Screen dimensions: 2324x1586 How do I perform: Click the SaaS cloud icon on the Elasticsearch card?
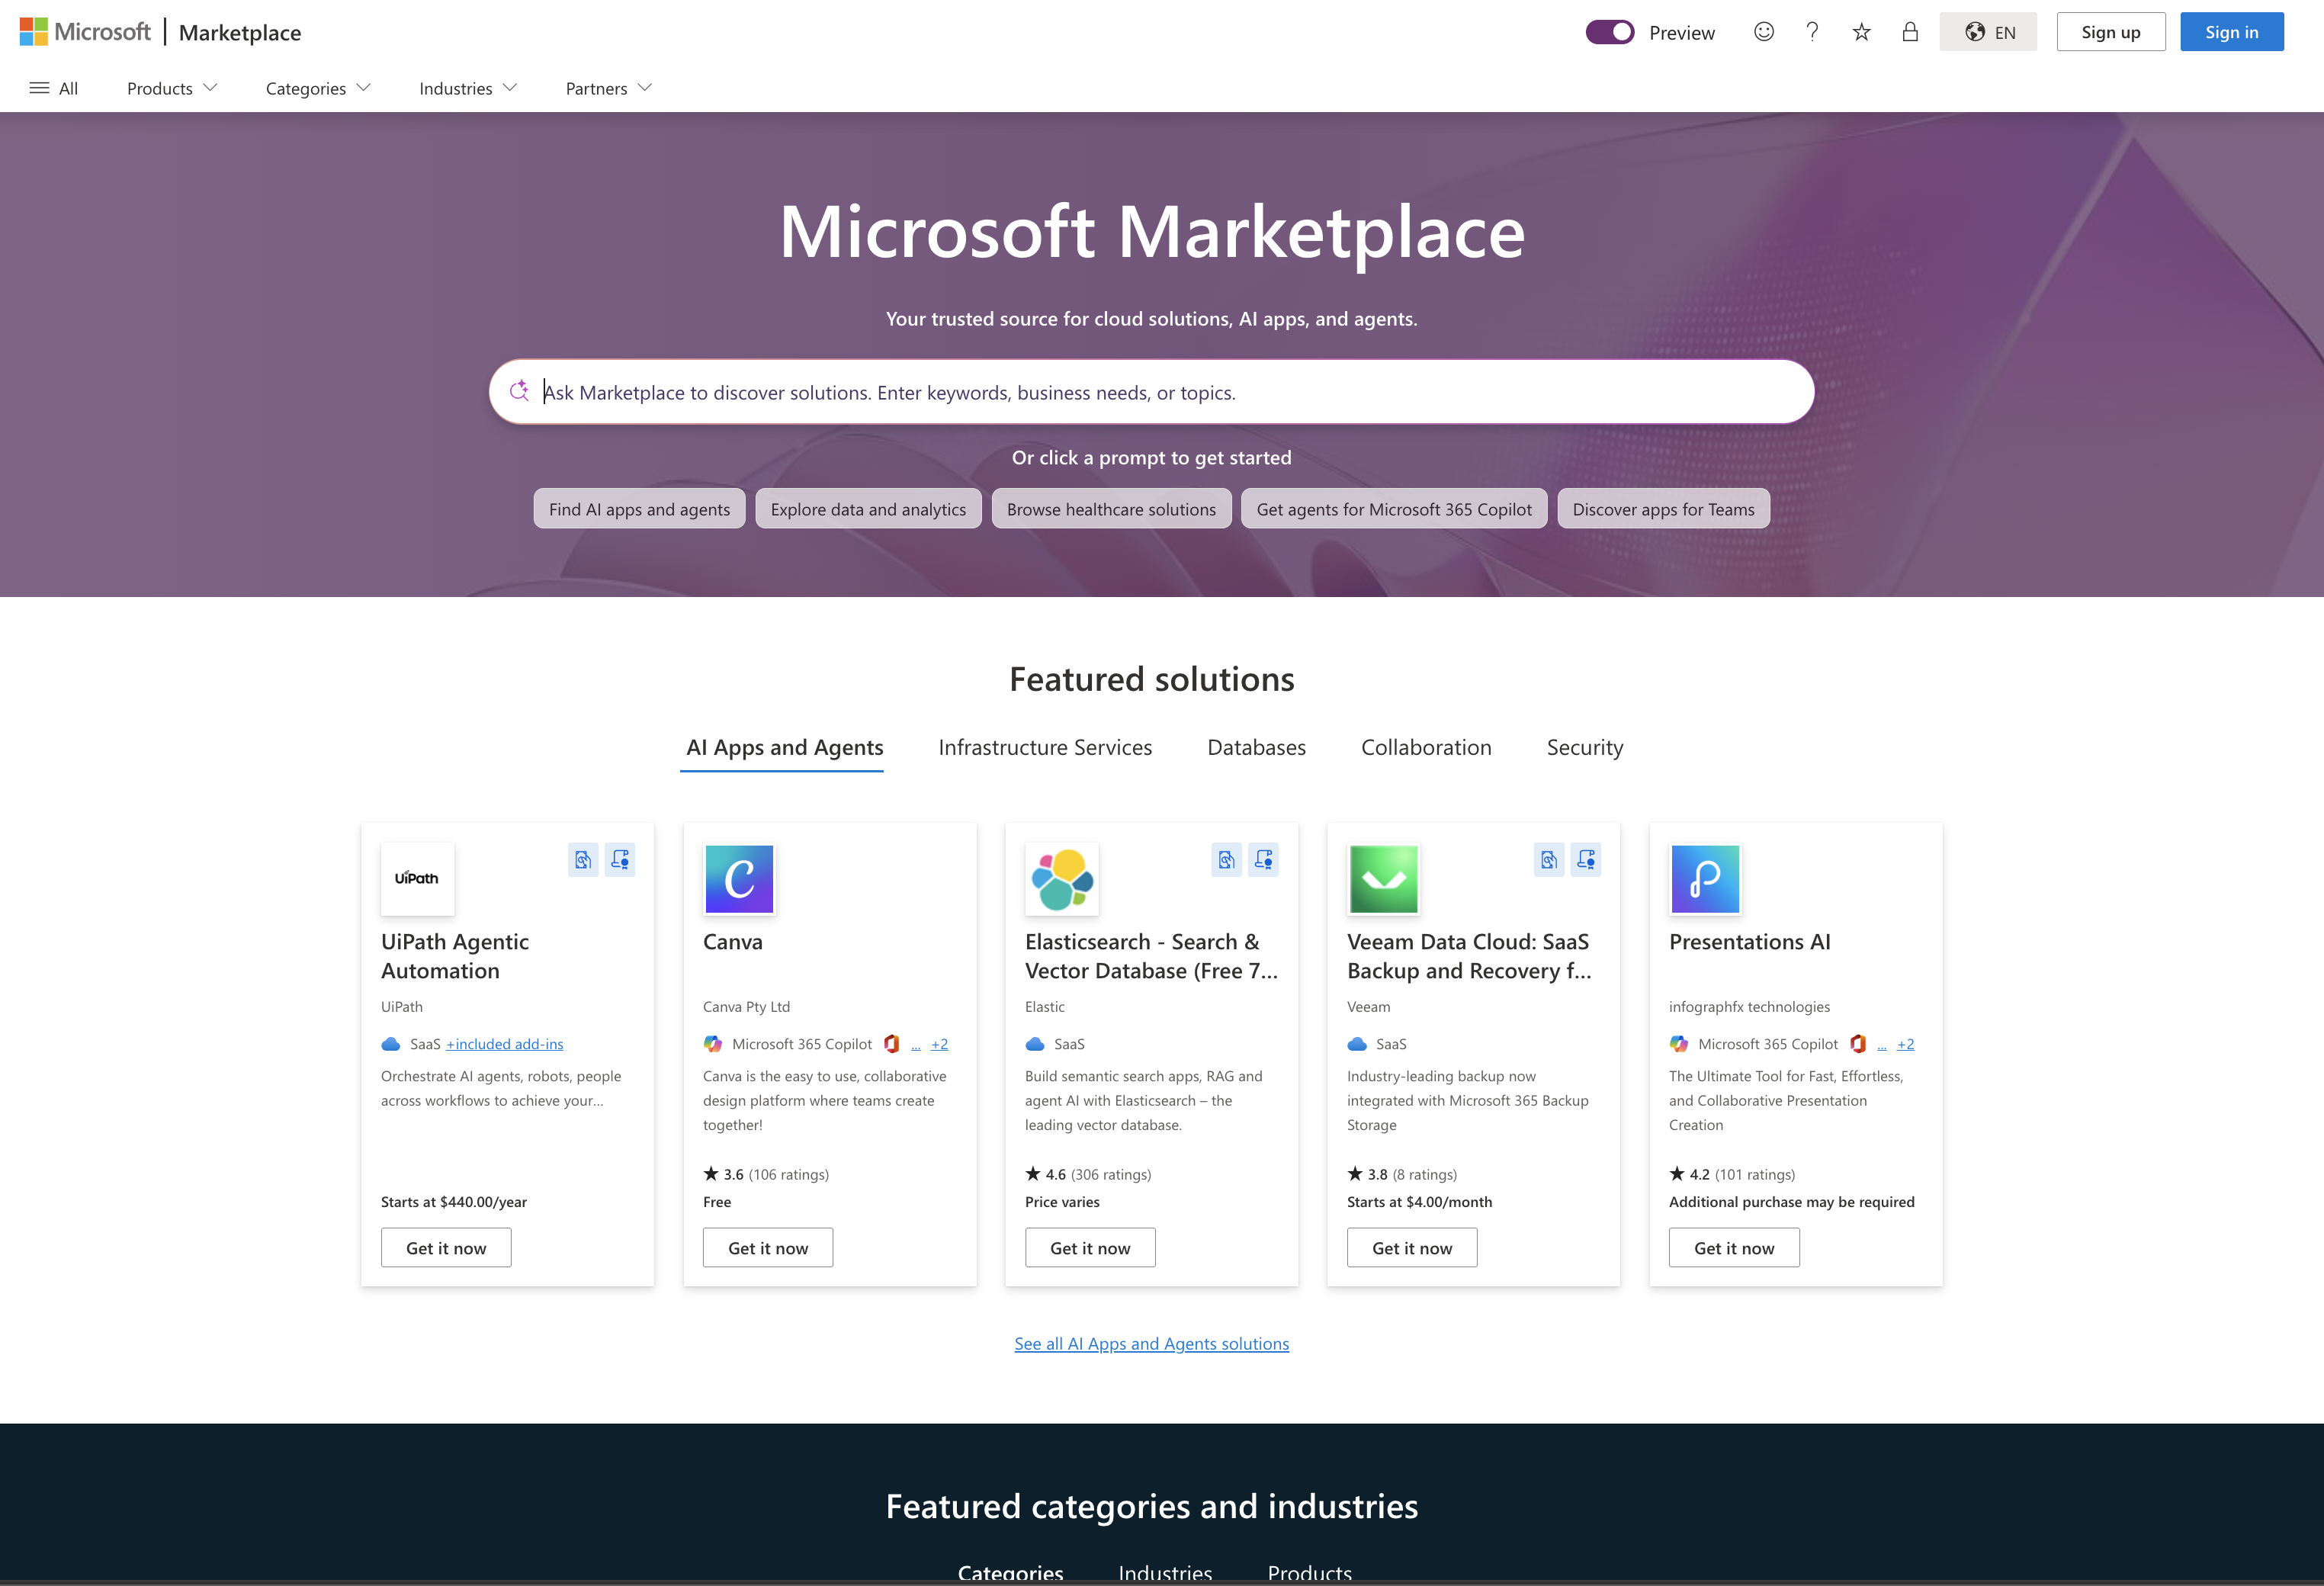pyautogui.click(x=1035, y=1044)
